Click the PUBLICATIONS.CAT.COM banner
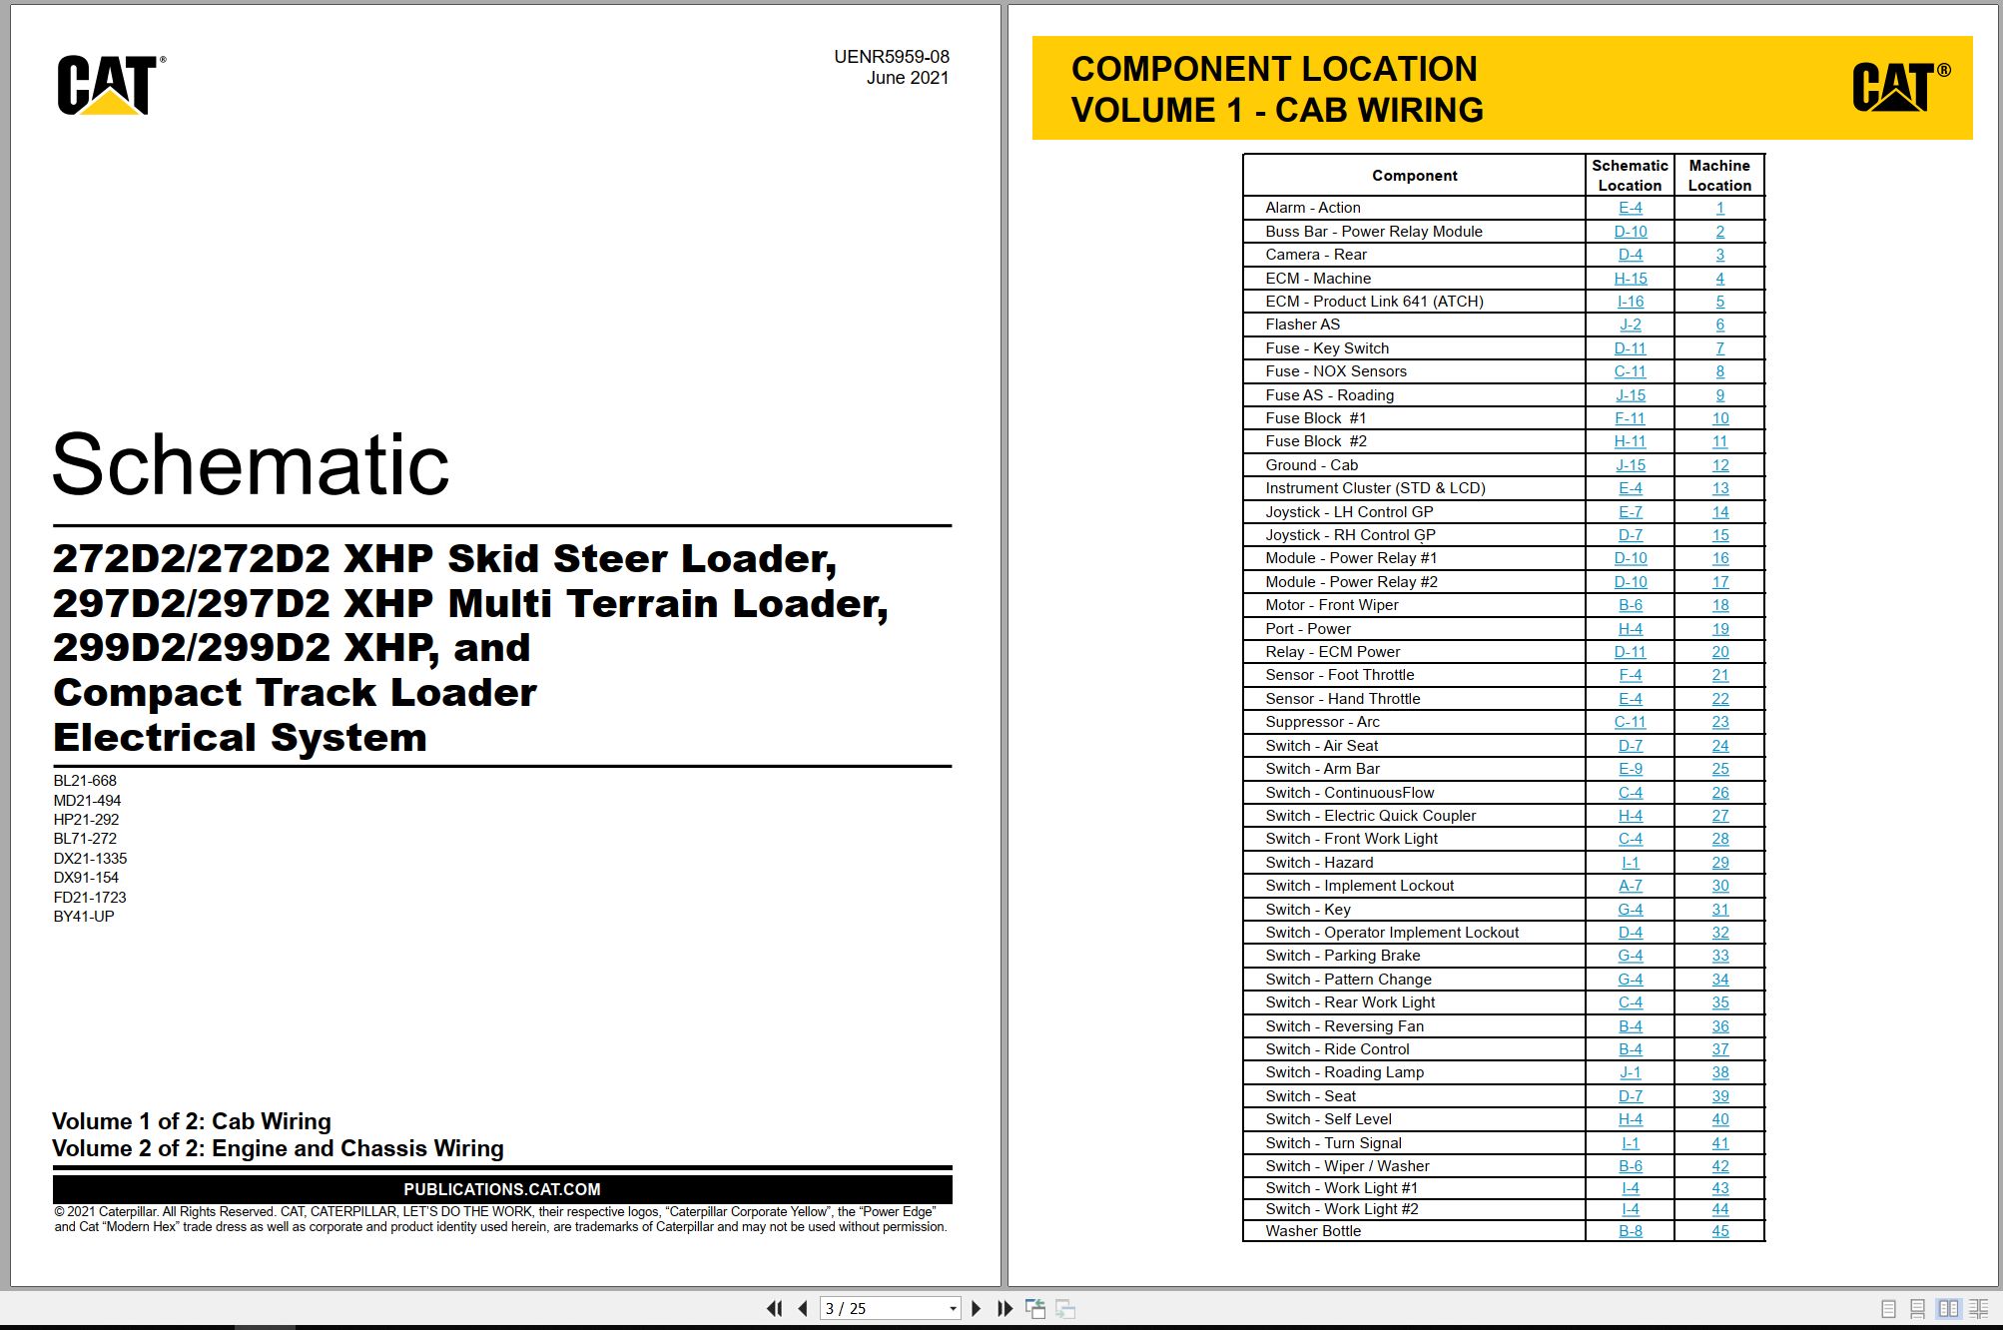The image size is (2003, 1330). [x=502, y=1189]
